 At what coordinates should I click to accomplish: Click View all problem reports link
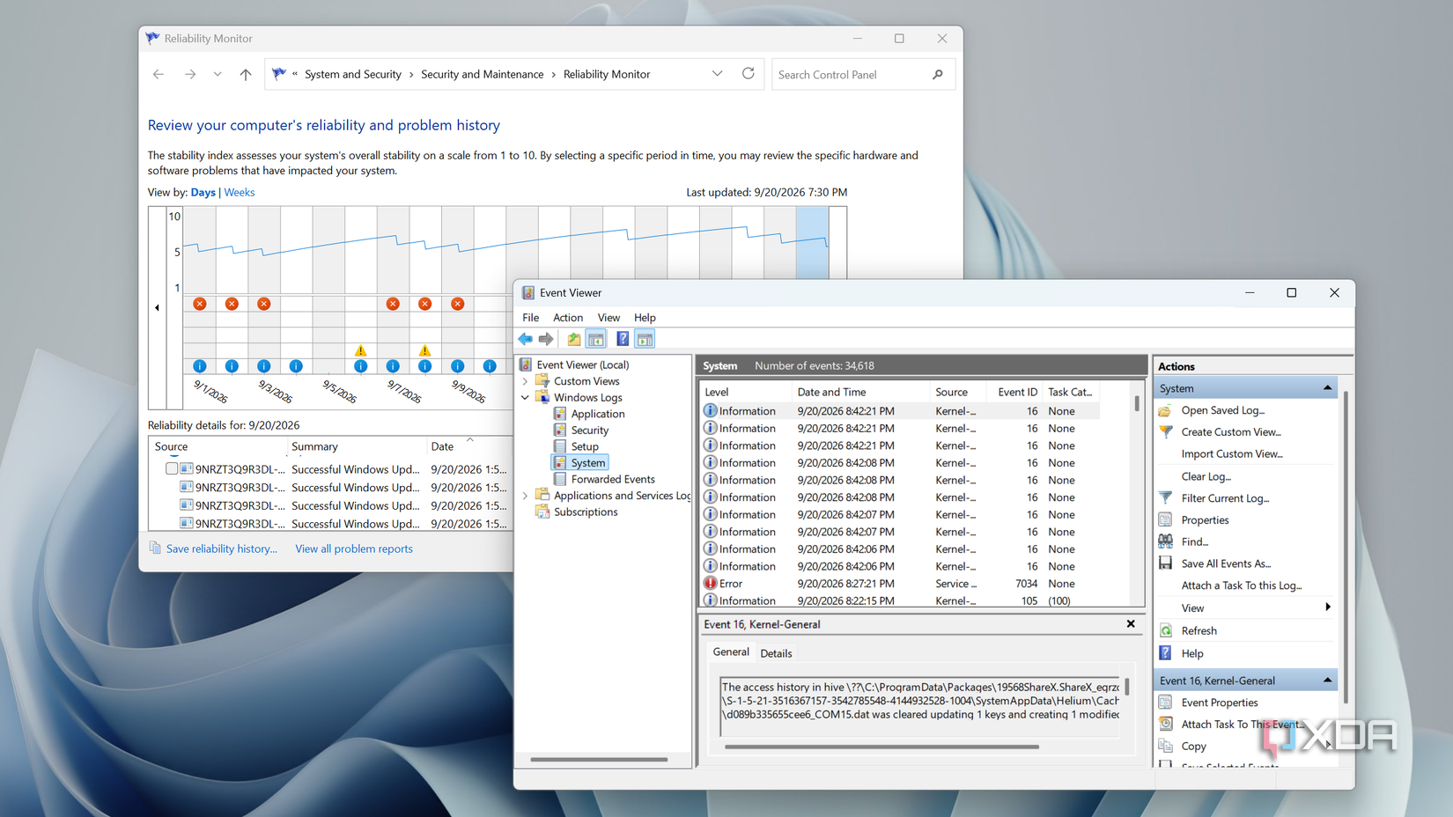354,548
